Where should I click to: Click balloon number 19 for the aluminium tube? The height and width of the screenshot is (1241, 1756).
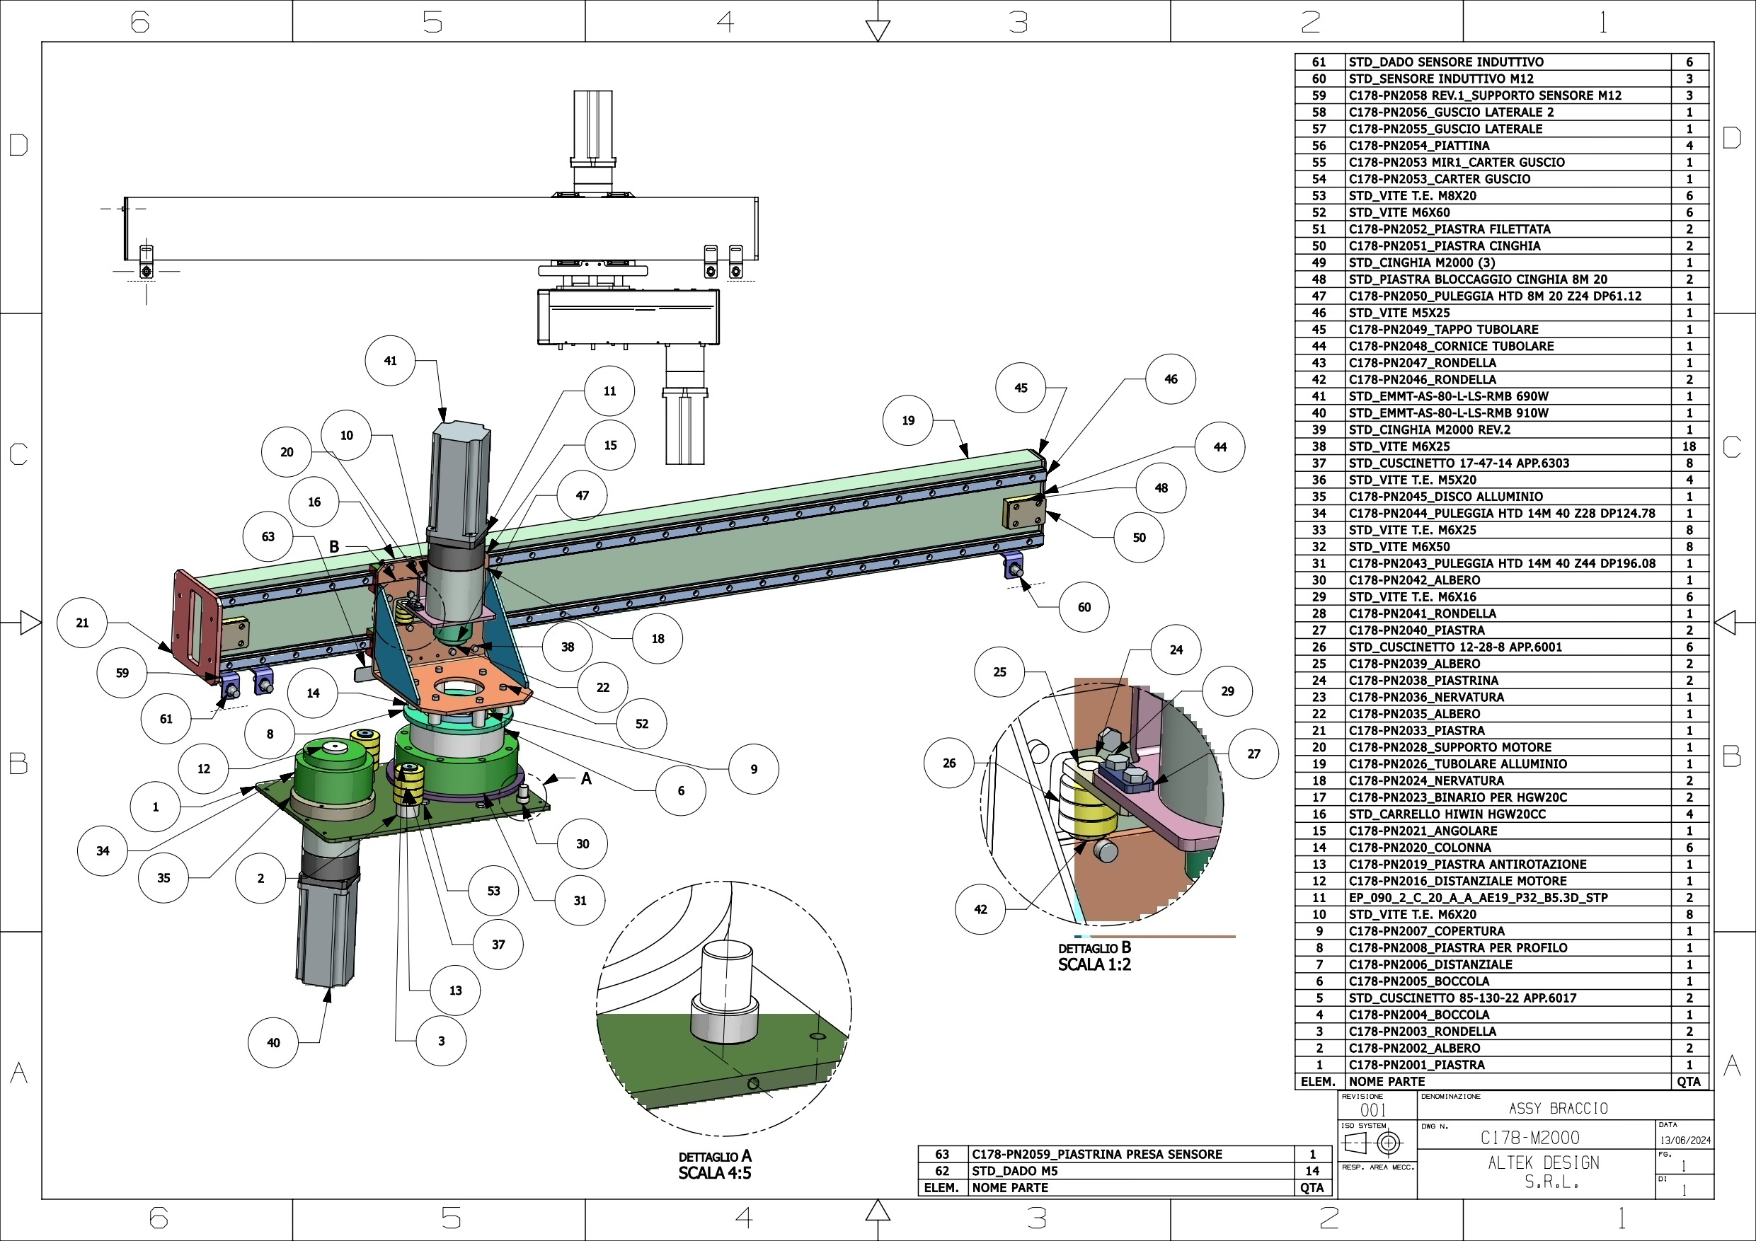coord(908,420)
